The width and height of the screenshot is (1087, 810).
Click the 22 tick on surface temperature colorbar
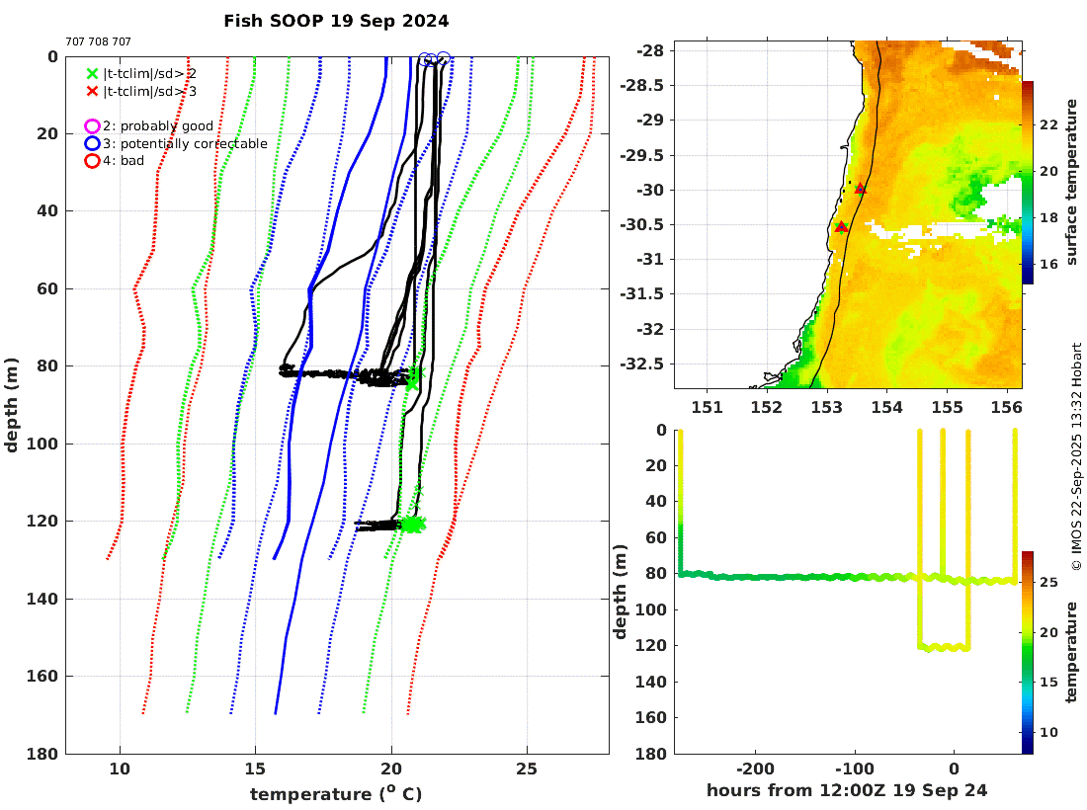1048,124
